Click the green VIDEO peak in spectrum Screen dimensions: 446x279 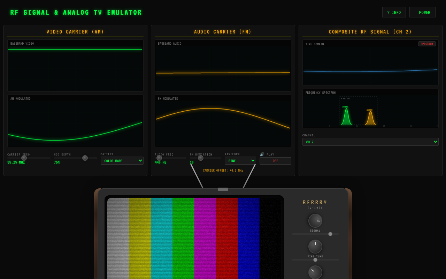point(346,116)
